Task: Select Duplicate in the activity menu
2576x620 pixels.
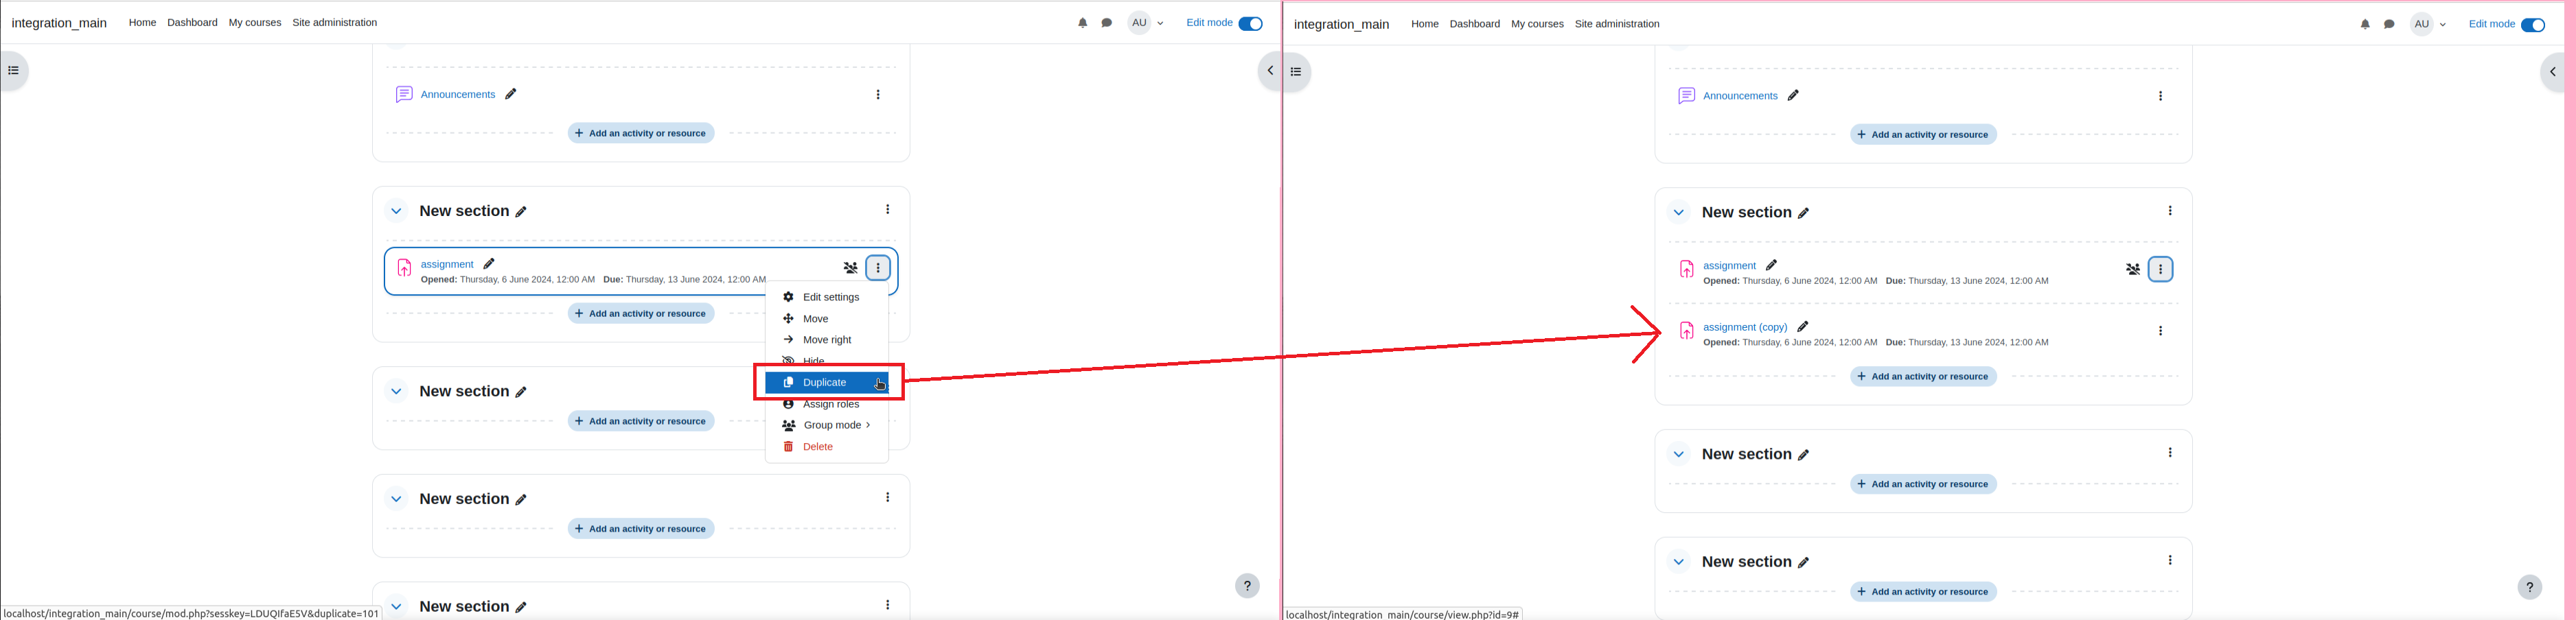Action: tap(826, 383)
